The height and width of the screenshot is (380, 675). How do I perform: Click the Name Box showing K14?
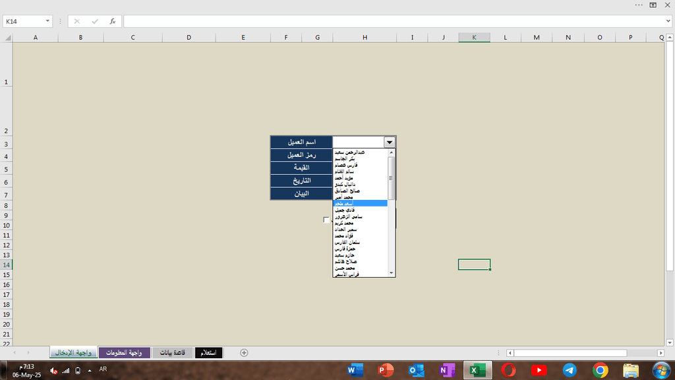[x=28, y=21]
